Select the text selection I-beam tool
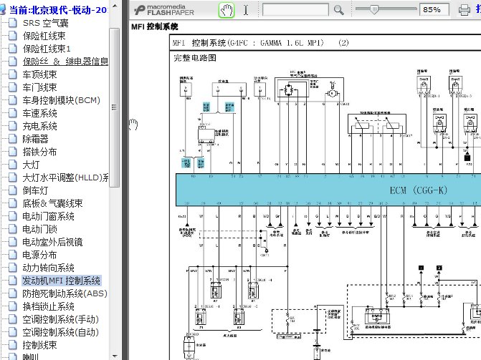 pyautogui.click(x=246, y=10)
